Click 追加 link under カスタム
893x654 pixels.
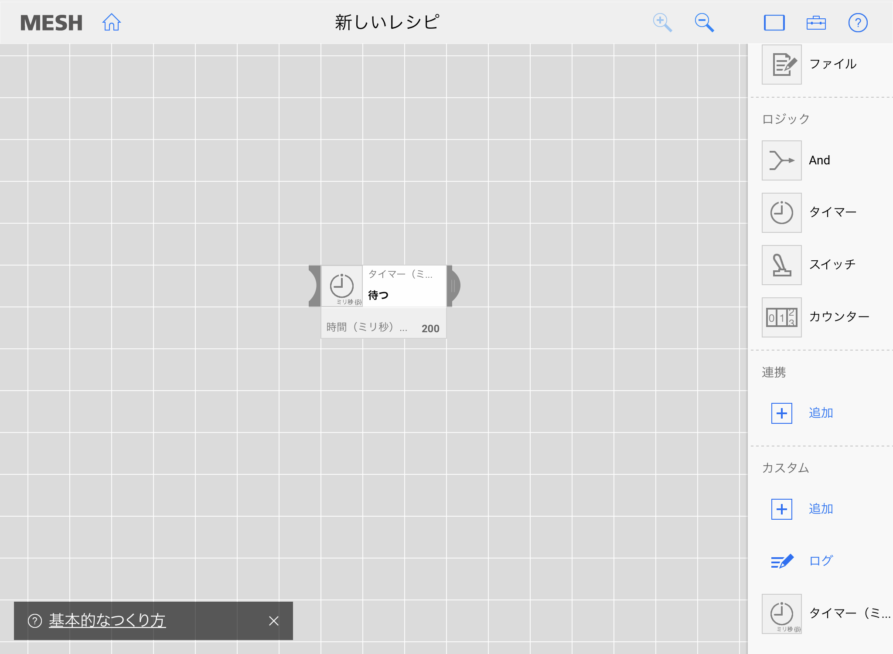click(821, 509)
